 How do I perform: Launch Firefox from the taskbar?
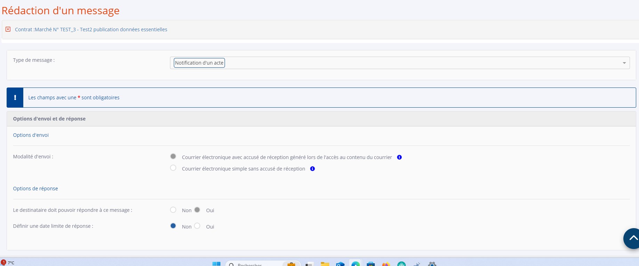click(386, 264)
